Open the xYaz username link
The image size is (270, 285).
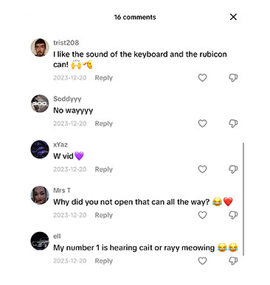coord(60,144)
